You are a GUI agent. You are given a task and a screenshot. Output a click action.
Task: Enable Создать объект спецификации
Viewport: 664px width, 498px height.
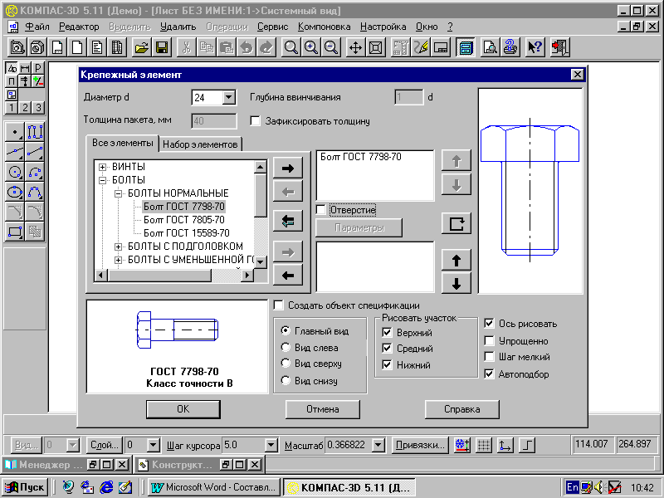278,305
